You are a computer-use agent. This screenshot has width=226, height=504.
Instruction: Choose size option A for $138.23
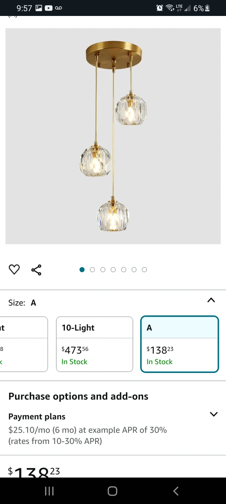(180, 344)
